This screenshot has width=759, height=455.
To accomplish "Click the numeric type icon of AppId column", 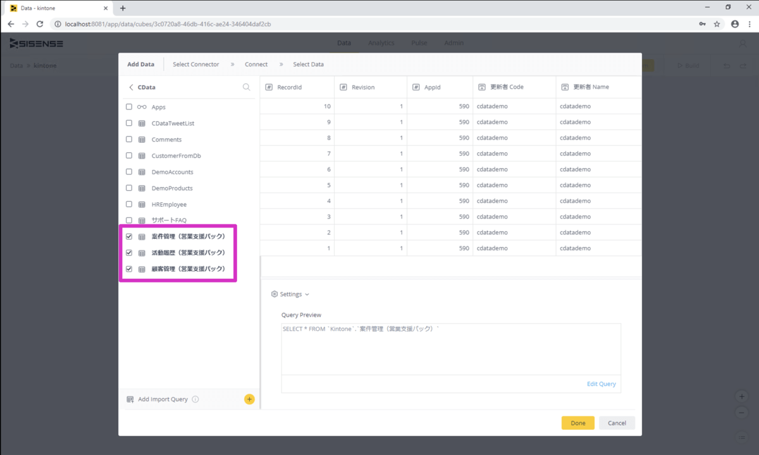I will pos(416,87).
